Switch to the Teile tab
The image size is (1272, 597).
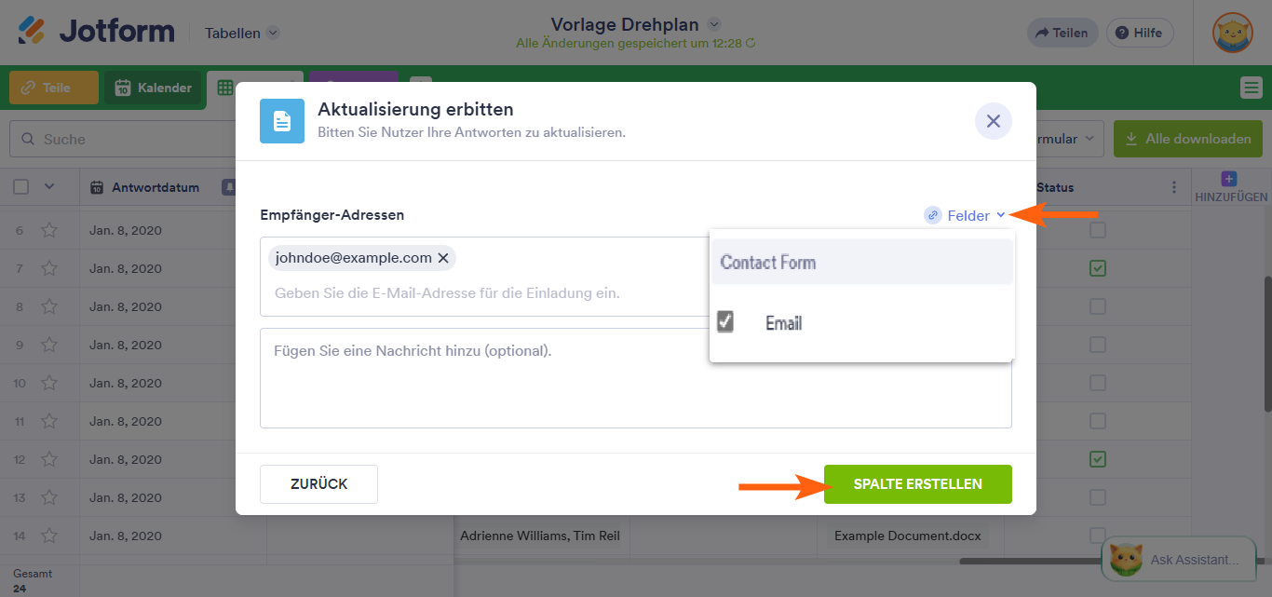point(52,88)
